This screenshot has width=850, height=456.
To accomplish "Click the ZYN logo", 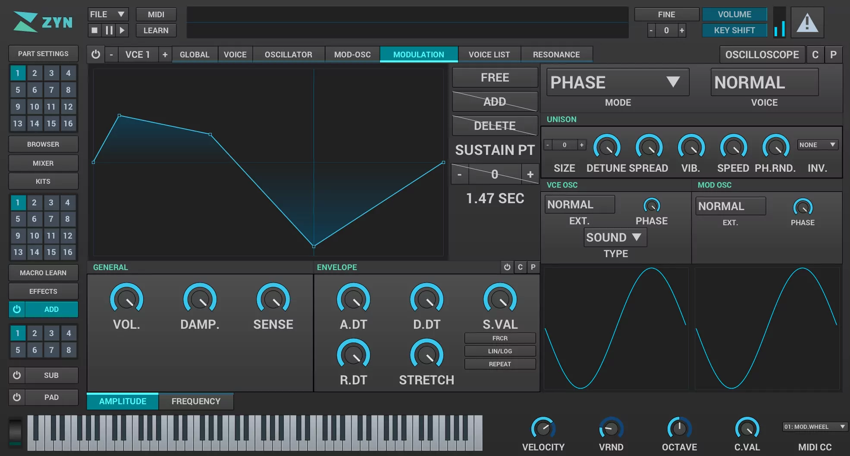I will pos(43,22).
